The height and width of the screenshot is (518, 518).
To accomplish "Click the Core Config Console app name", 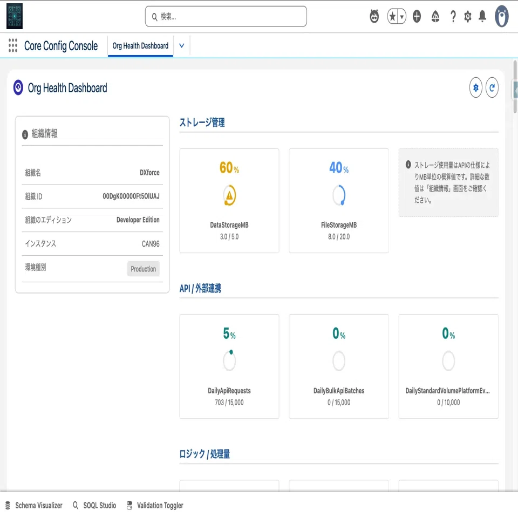I will tap(61, 45).
